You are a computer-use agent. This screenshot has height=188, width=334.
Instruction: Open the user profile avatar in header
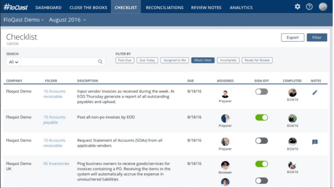coord(323,7)
